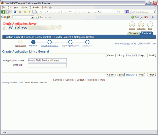Click the Input Parameters step circle
The image size is (158, 135).
pyautogui.click(x=50, y=42)
